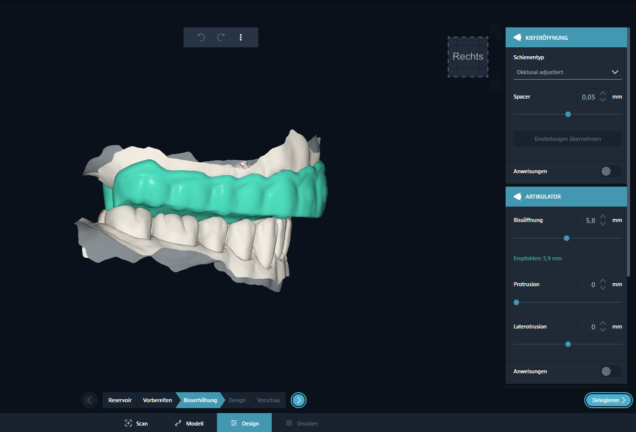636x432 pixels.
Task: Increase Spacer value with up arrow
Action: (603, 93)
